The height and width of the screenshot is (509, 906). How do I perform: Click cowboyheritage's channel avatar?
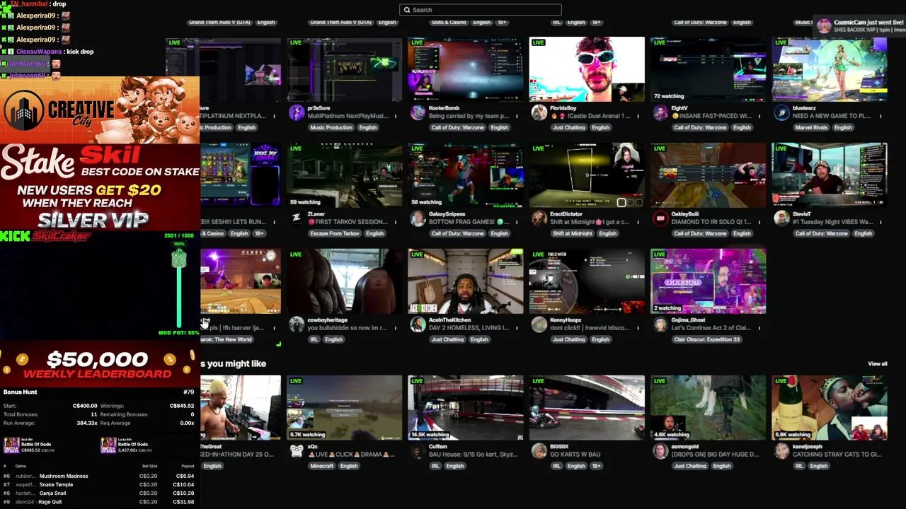[x=297, y=324]
